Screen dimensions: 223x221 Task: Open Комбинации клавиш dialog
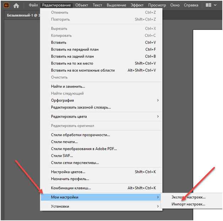(x=101, y=188)
